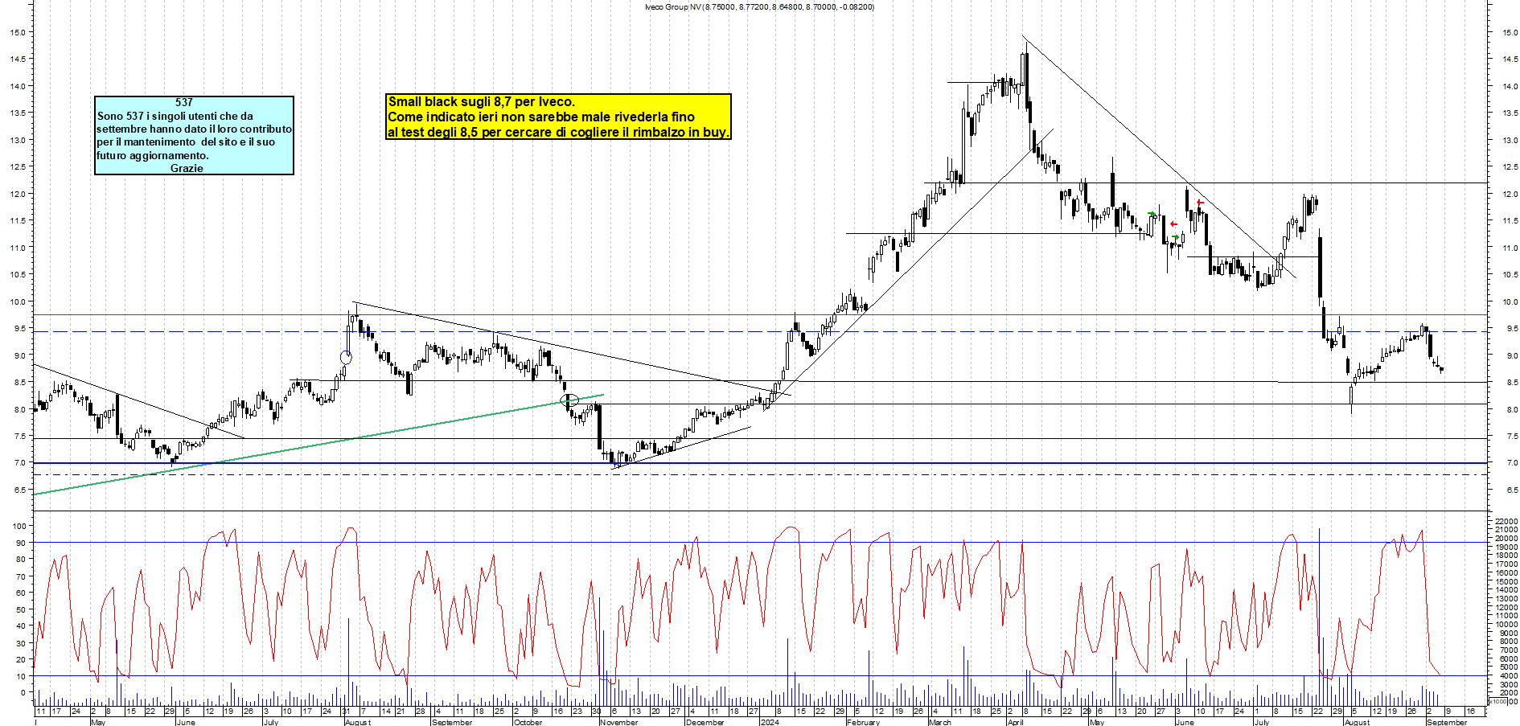The width and height of the screenshot is (1520, 726).
Task: Click the 22000 label on the volume scale
Action: (x=1506, y=522)
